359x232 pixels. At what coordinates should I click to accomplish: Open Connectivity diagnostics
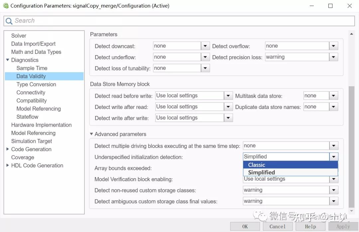pyautogui.click(x=31, y=92)
